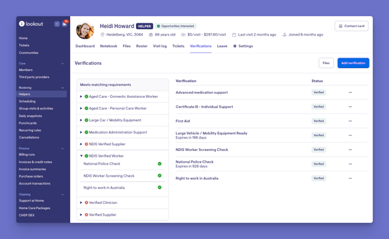This screenshot has width=389, height=239.
Task: Switch to the Leave tab
Action: click(x=222, y=46)
